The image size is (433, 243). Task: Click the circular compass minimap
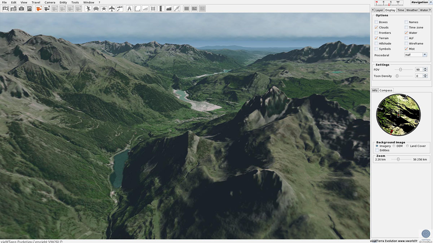[x=398, y=115]
